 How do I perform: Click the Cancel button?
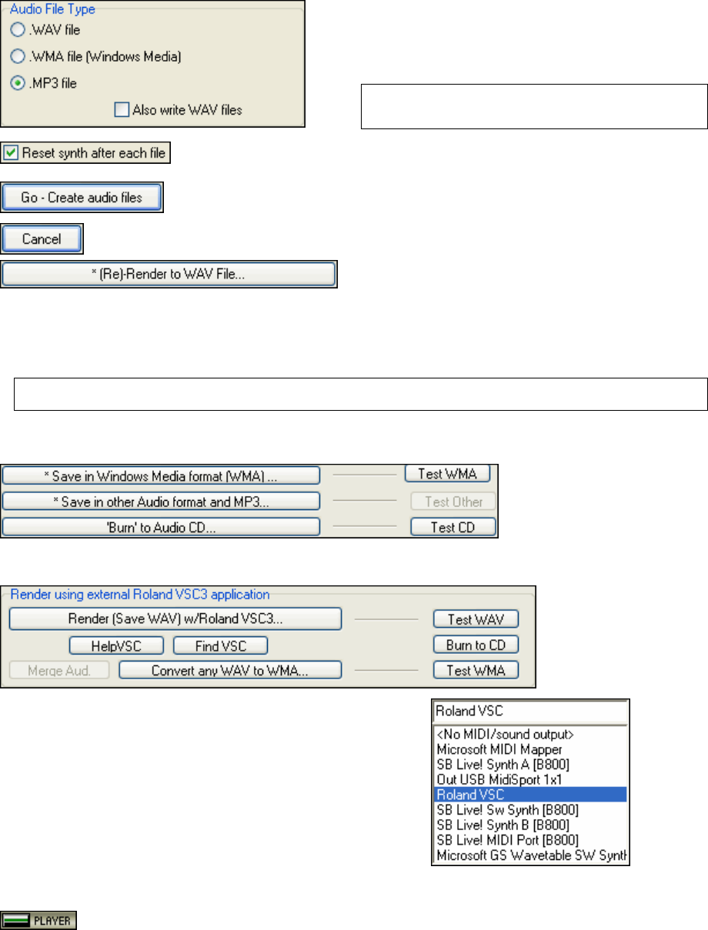click(42, 239)
